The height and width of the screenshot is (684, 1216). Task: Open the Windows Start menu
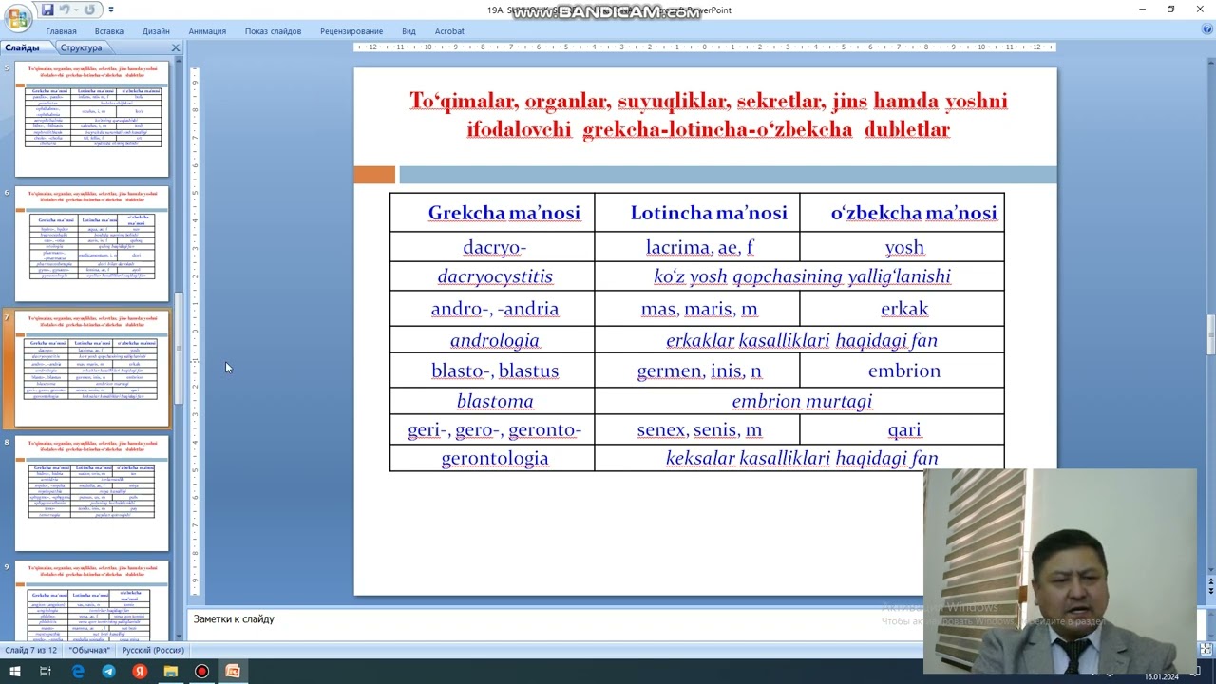[x=15, y=671]
